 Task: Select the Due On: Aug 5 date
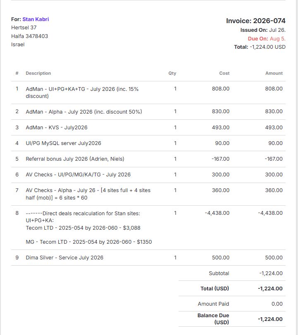pyautogui.click(x=267, y=39)
